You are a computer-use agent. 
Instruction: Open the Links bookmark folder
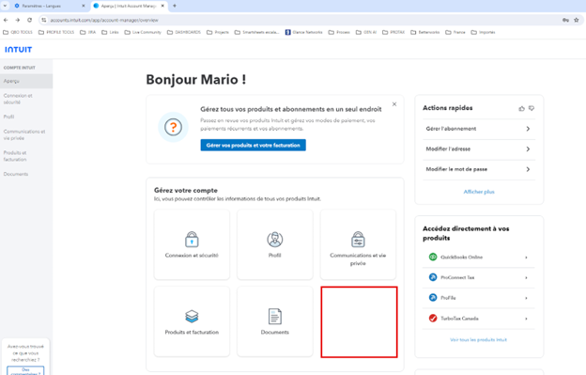pos(110,32)
